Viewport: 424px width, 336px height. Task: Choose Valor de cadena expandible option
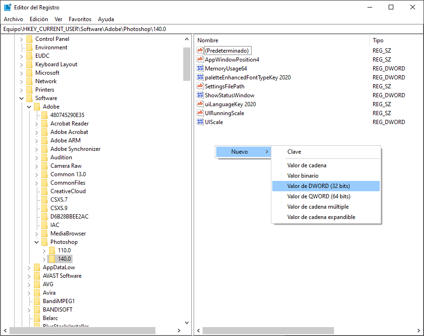click(326, 217)
